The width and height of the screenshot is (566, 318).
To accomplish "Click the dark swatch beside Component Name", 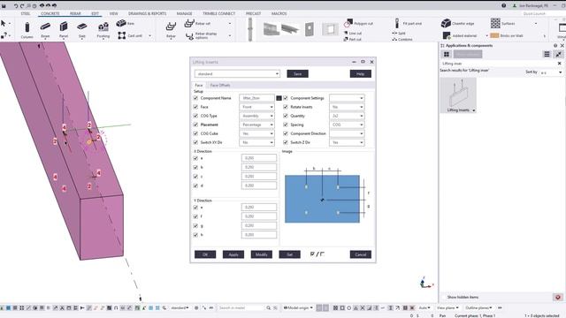I will [279, 98].
